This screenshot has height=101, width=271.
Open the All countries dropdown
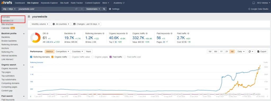(x=61, y=24)
